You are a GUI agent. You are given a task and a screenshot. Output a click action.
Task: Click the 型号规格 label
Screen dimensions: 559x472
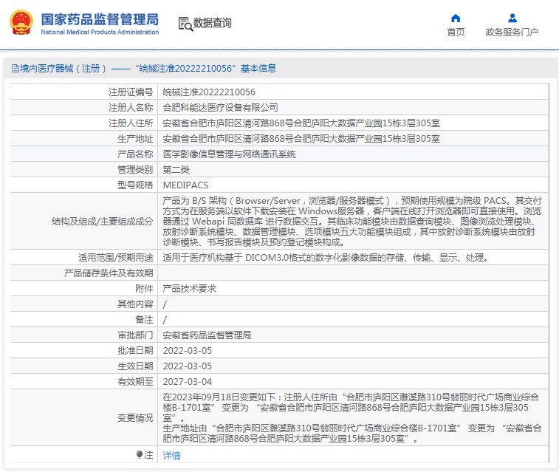[x=135, y=185]
